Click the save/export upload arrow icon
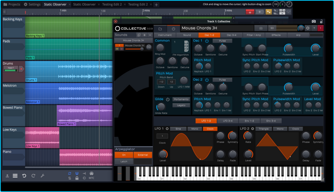 coord(7,176)
